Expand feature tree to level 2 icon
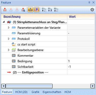 pyautogui.click(x=50, y=10)
